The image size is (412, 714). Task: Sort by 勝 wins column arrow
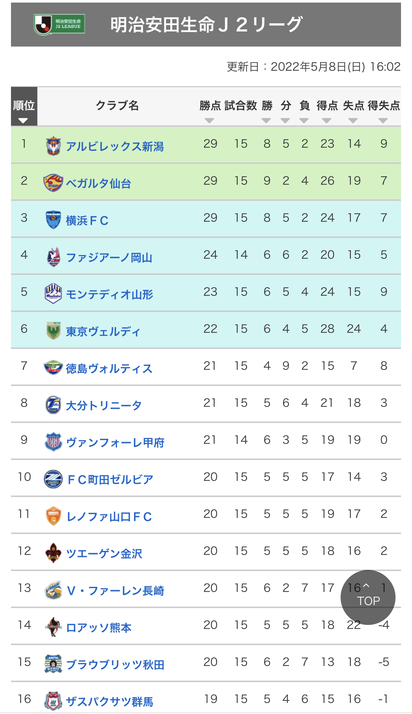[x=266, y=121]
